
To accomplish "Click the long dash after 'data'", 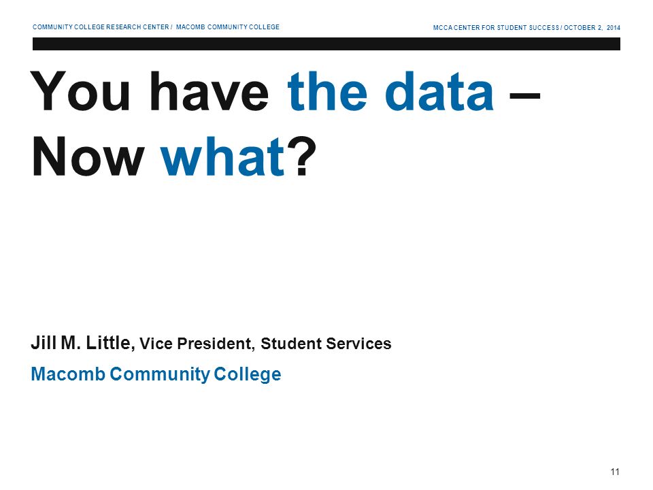I will 524,96.
